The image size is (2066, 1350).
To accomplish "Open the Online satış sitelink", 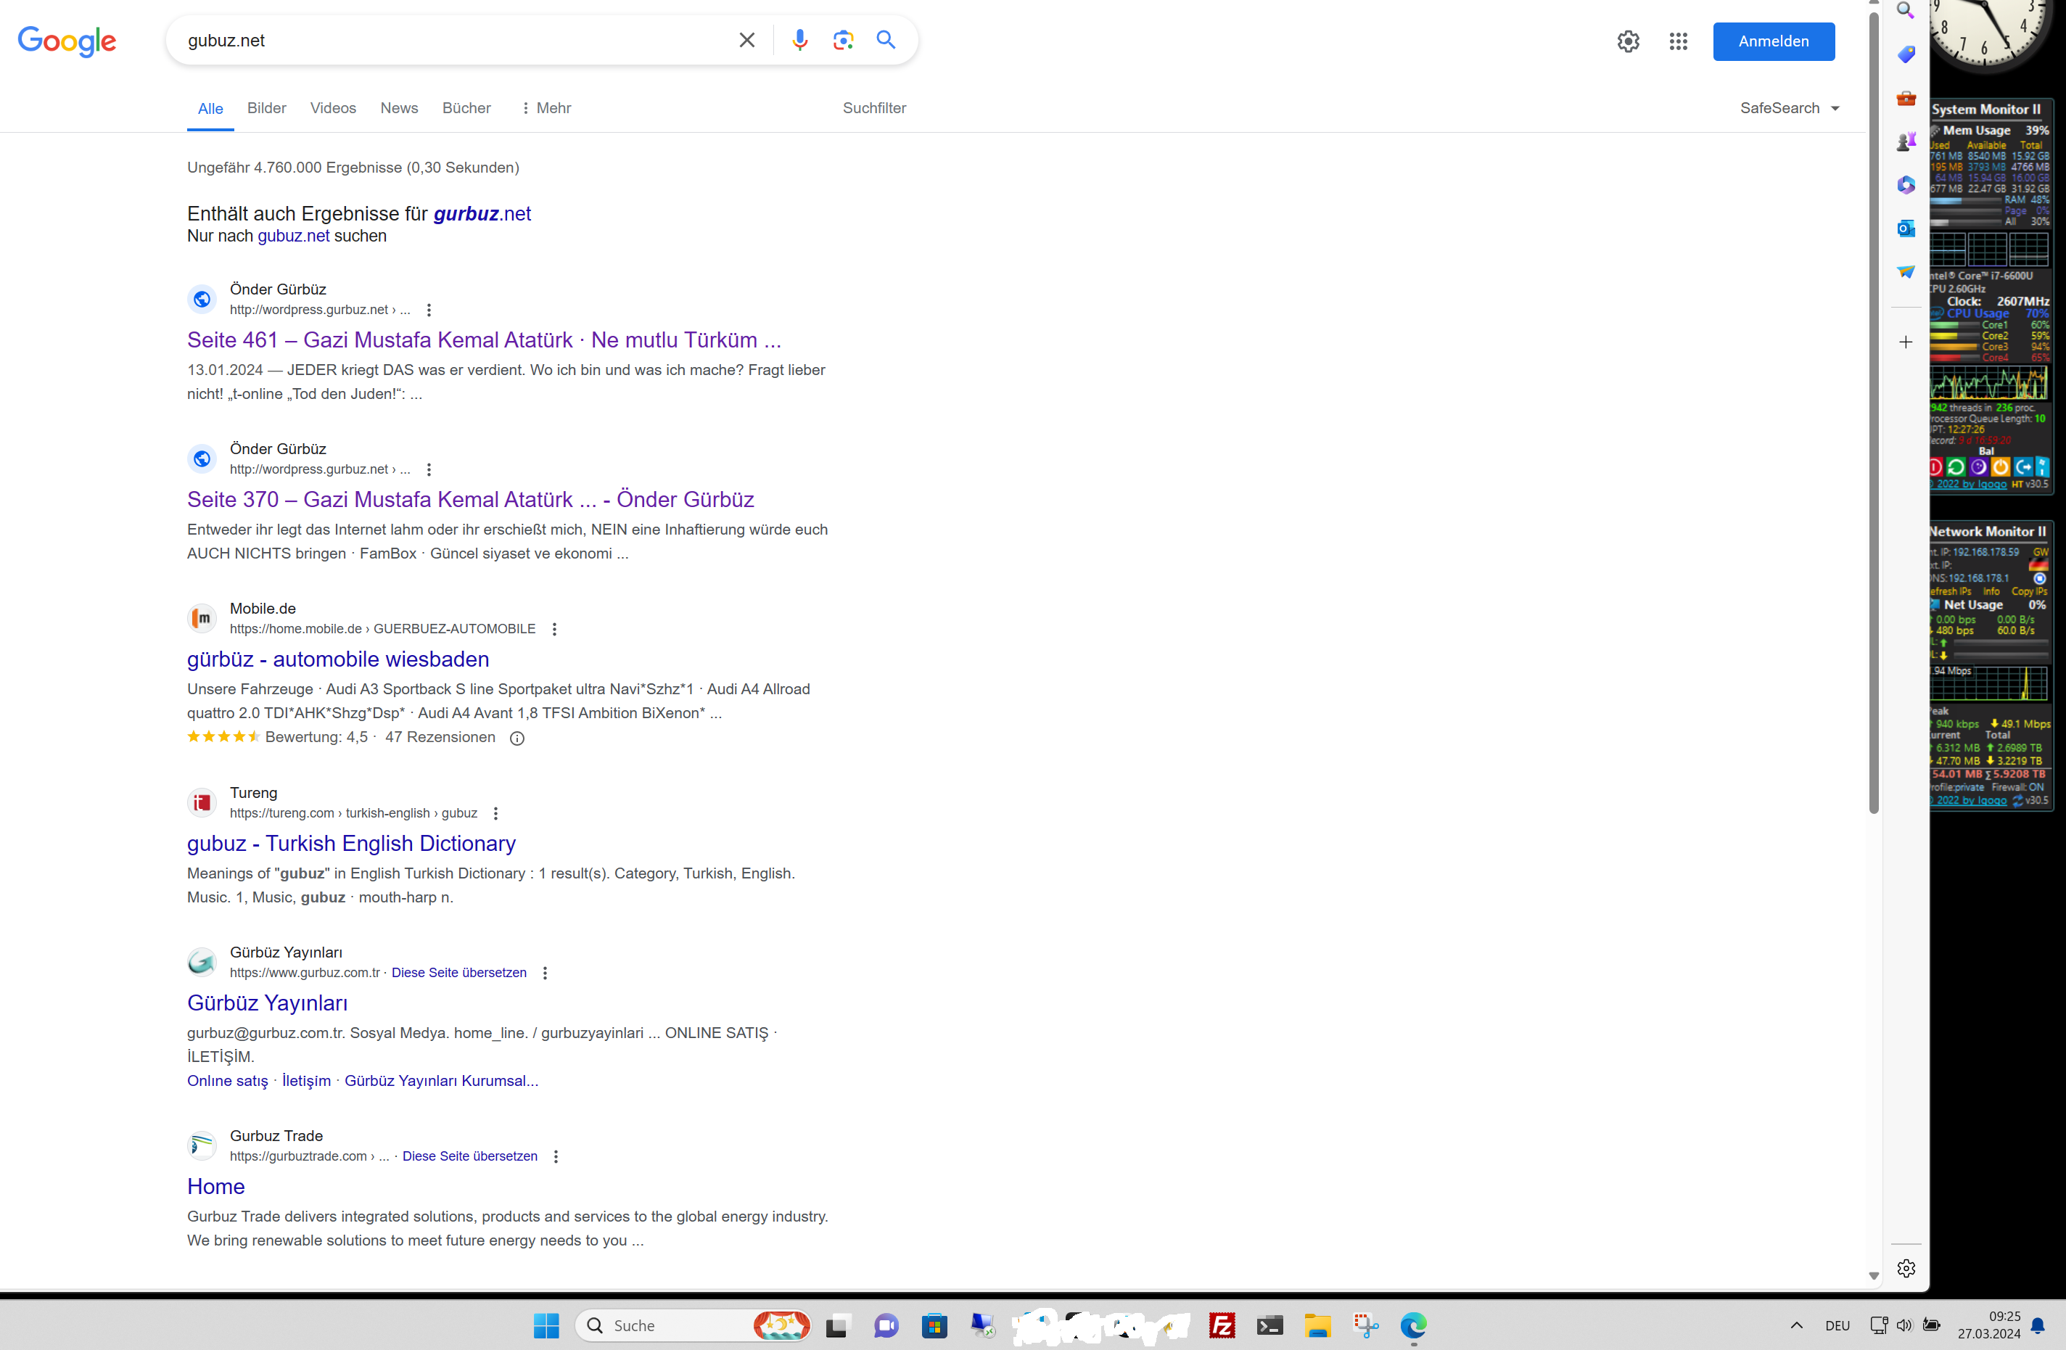I will [x=228, y=1081].
